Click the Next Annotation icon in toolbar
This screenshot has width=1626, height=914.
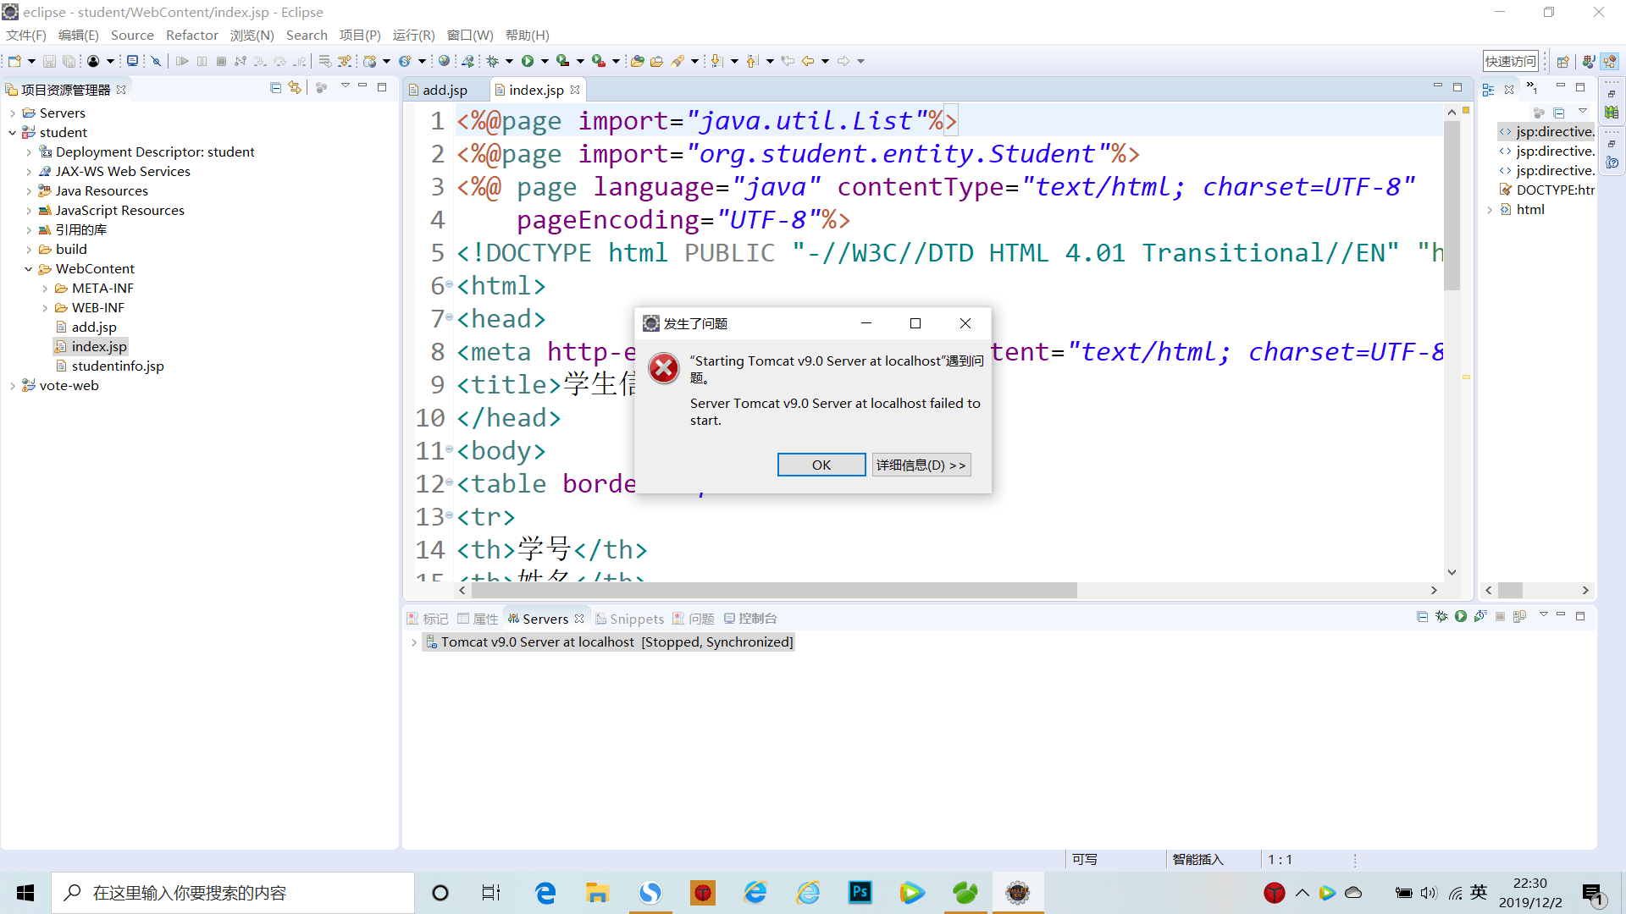click(x=716, y=61)
